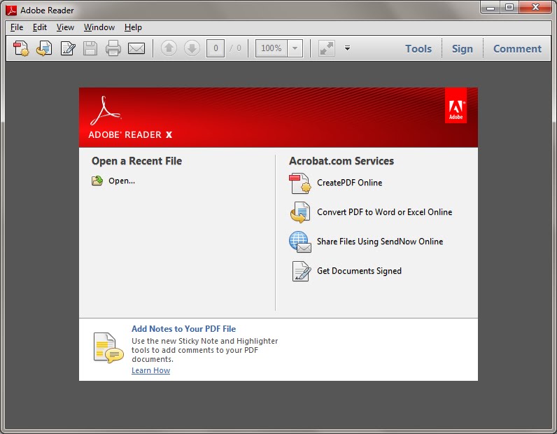Click the Convert PDF toolbar icon
The width and height of the screenshot is (557, 434).
45,48
